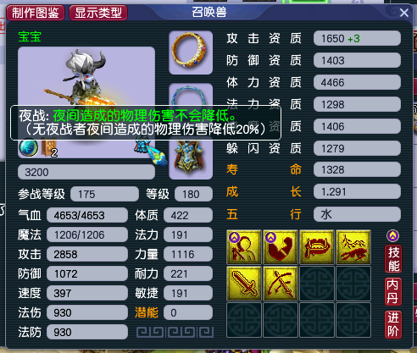Screen dimensions: 417x353
Task: Click the scroll-like third skill icon
Action: 317,247
